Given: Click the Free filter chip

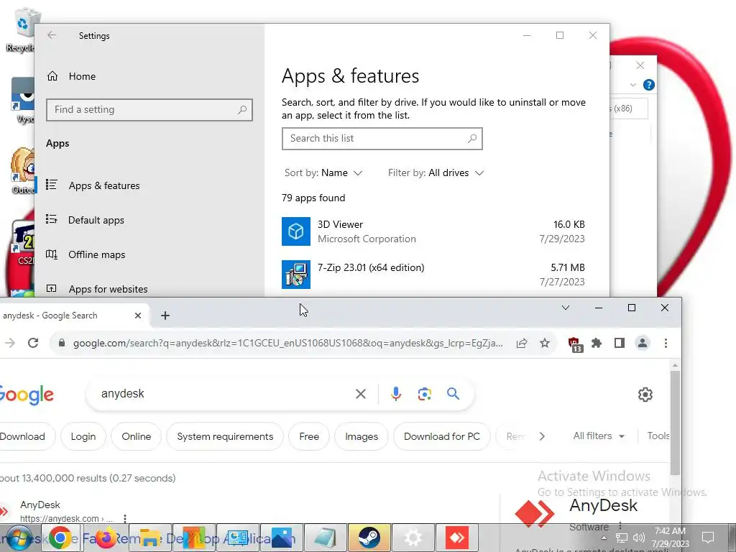Looking at the screenshot, I should point(309,436).
